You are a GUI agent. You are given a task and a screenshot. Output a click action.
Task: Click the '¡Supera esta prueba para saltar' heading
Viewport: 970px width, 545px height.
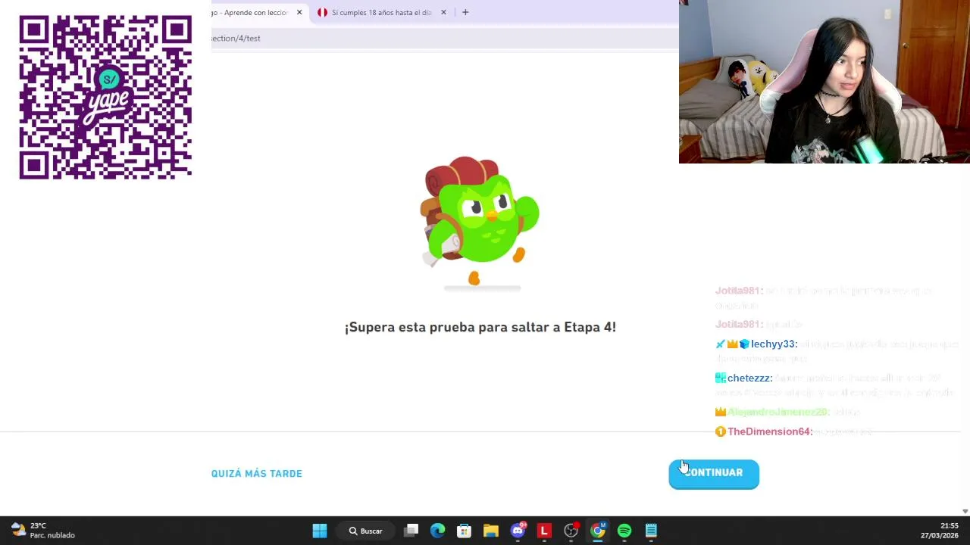[480, 327]
